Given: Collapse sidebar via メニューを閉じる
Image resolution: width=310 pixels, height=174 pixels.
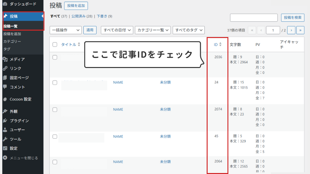Looking at the screenshot, I should (23, 158).
